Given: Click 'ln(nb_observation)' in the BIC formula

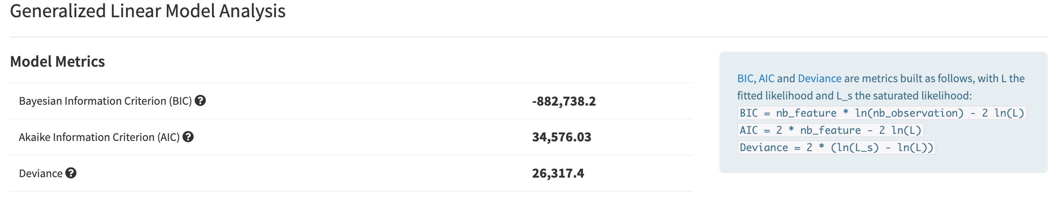Looking at the screenshot, I should 909,113.
